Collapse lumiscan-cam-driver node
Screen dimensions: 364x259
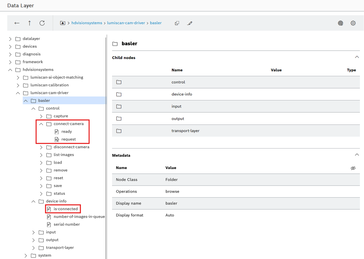[18, 93]
